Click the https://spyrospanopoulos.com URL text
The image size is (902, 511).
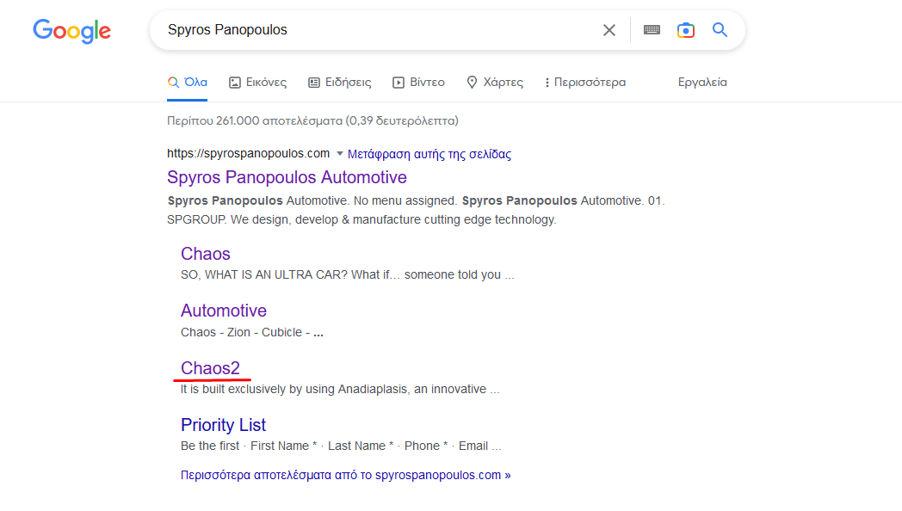(248, 153)
